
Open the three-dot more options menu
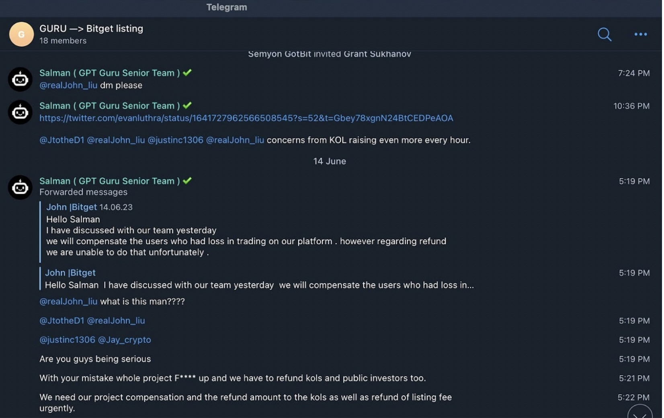point(640,35)
